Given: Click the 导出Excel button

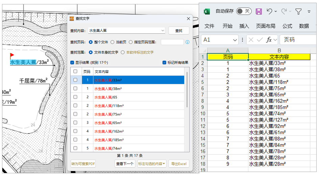Looking at the screenshot, I should (x=178, y=164).
